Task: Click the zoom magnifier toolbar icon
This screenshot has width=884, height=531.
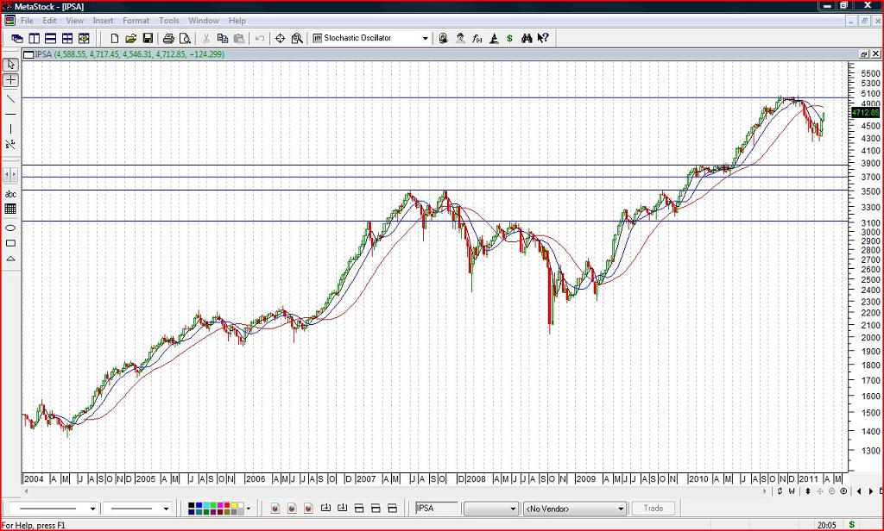Action: coord(297,38)
